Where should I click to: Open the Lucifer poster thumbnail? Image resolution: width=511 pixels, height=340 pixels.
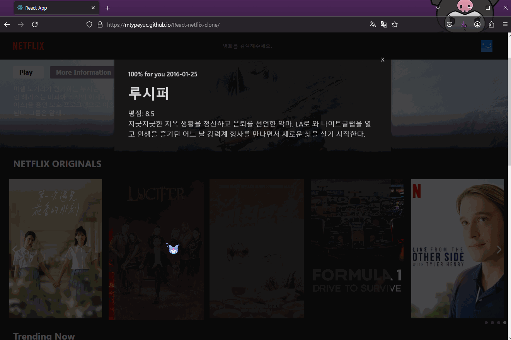tap(156, 249)
